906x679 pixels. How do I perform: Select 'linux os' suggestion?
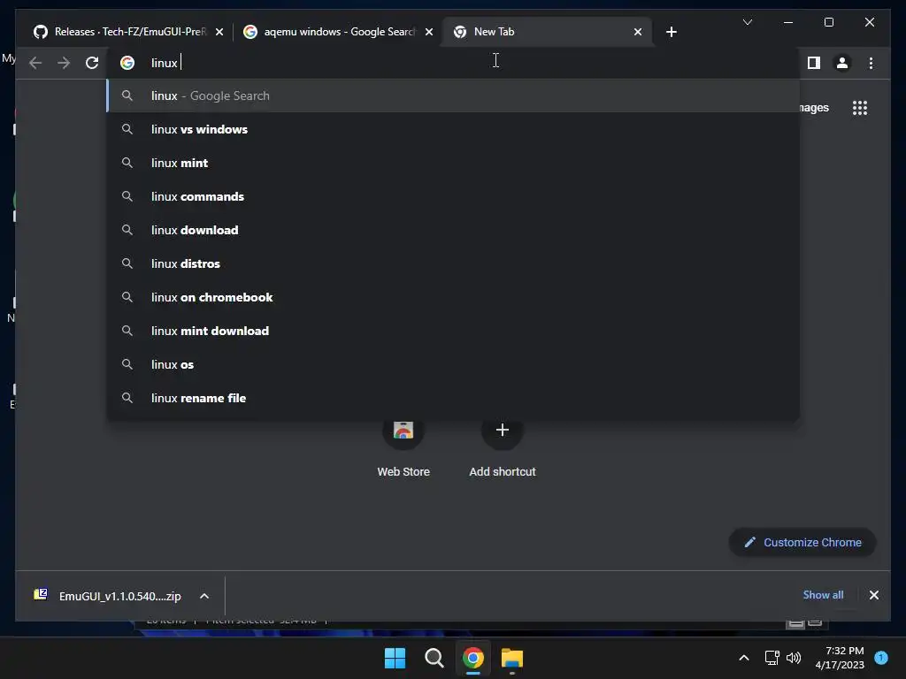pyautogui.click(x=453, y=364)
